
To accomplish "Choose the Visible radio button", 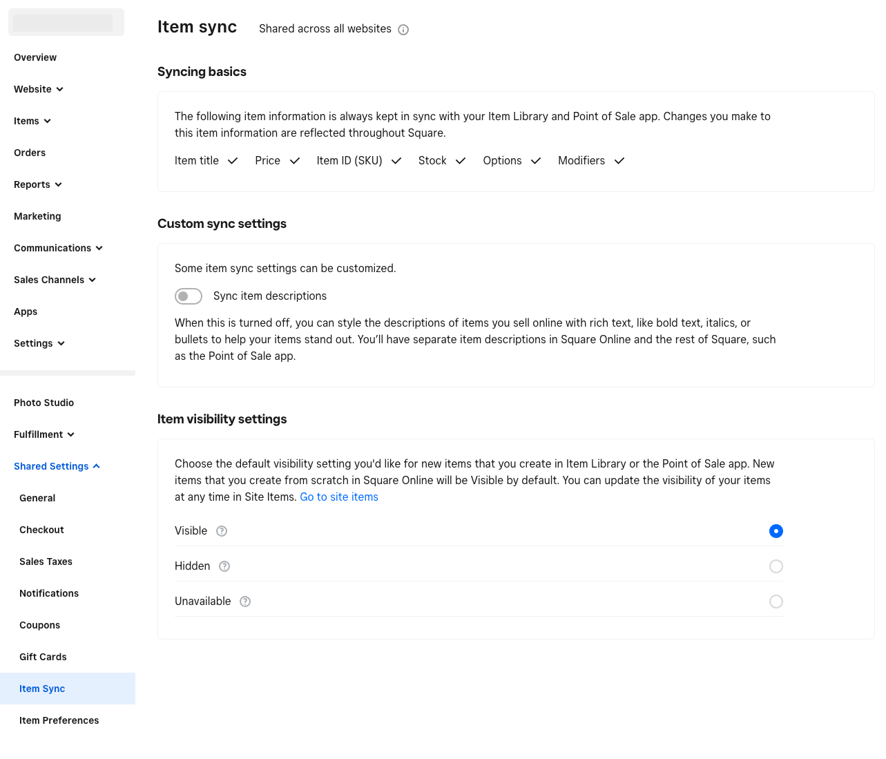I will (x=776, y=531).
